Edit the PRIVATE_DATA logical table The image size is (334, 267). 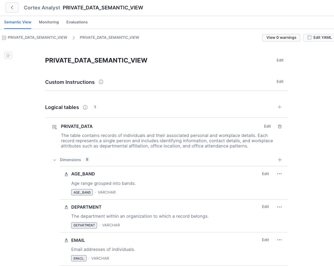267,127
